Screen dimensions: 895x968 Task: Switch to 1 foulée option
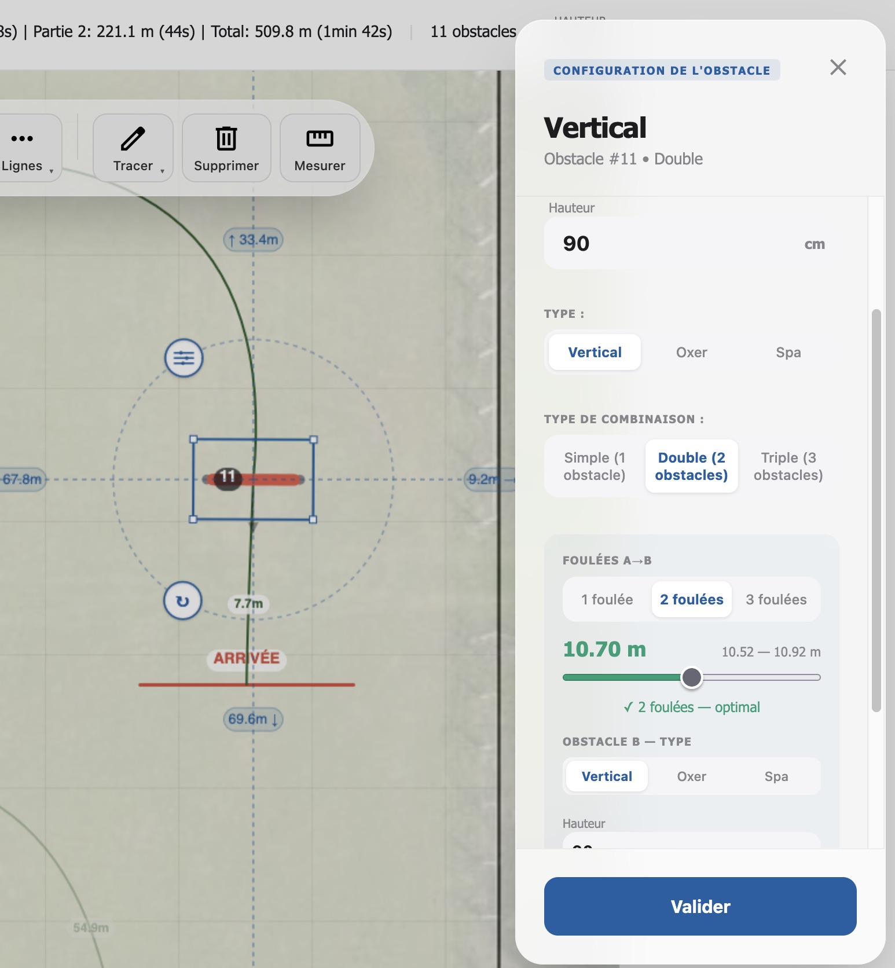click(607, 599)
